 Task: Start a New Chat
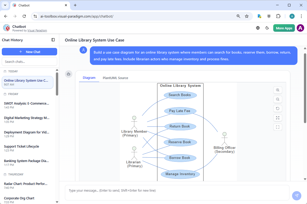pos(29,52)
